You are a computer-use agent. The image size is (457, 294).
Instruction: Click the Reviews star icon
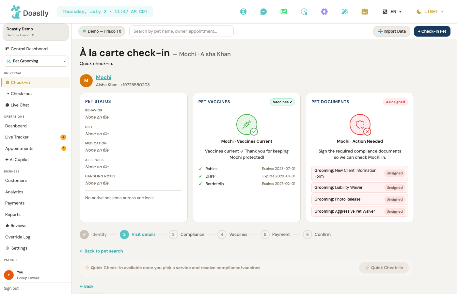[x=7, y=226]
